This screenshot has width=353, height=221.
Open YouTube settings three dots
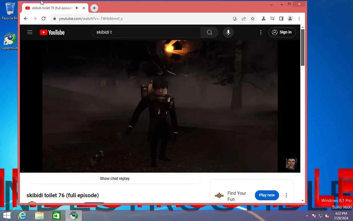pos(261,32)
